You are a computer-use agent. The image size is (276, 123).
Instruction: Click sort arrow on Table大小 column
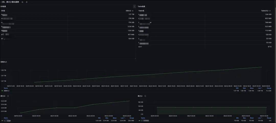[270, 11]
